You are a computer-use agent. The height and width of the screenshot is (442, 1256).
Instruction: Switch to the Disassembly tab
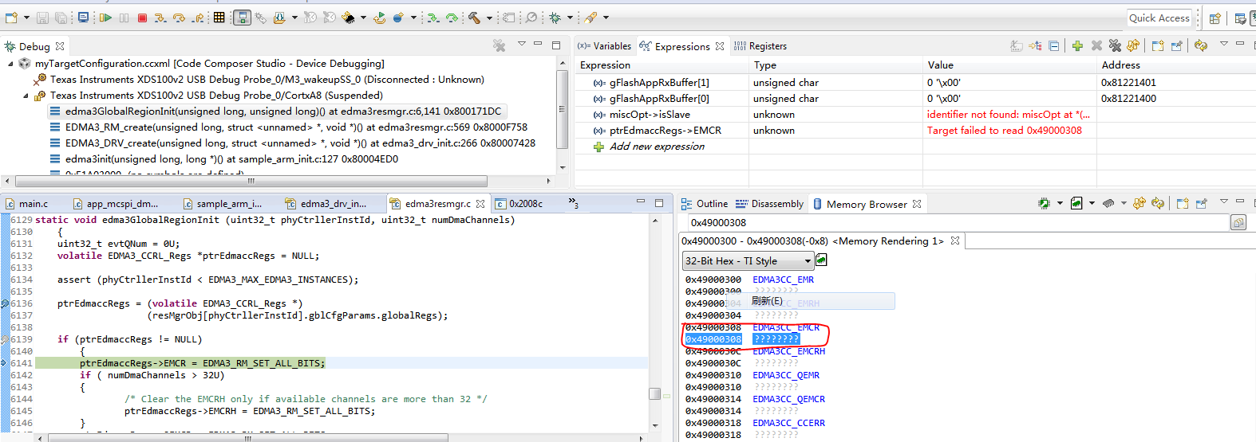[x=769, y=204]
